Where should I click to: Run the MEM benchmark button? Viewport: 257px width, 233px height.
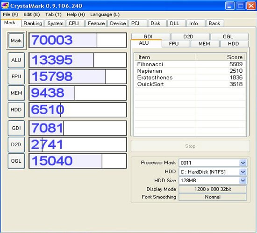[16, 93]
